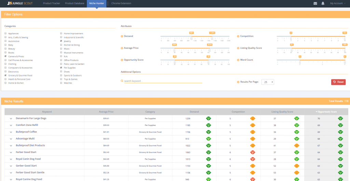The image size is (350, 181).
Task: Click the search magnifier icon
Action: pyautogui.click(x=122, y=81)
